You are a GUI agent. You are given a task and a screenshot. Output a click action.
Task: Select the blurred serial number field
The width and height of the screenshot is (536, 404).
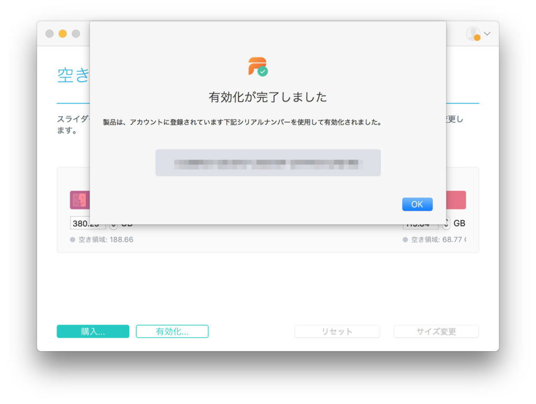coord(268,163)
